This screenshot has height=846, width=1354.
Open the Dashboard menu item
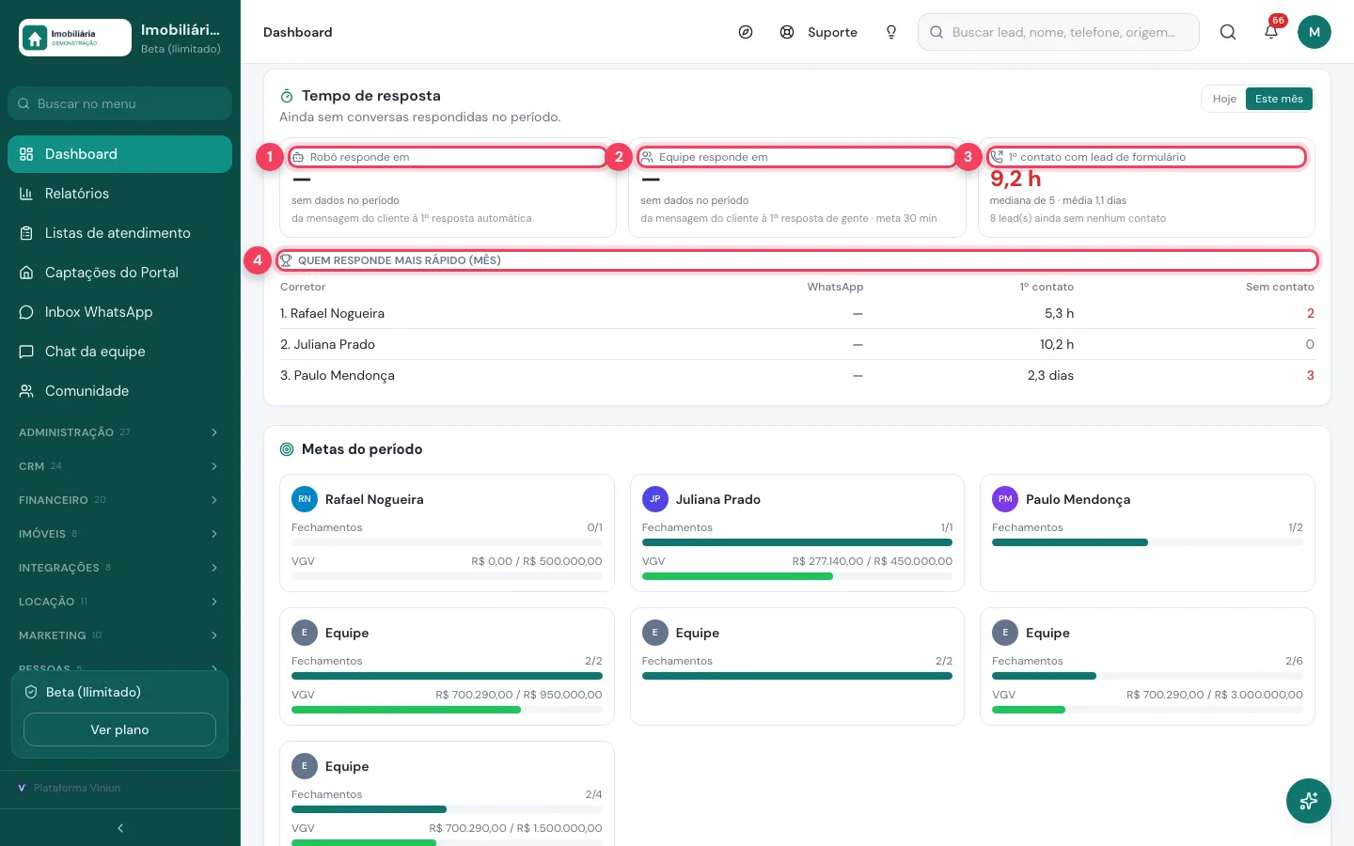[x=119, y=154]
